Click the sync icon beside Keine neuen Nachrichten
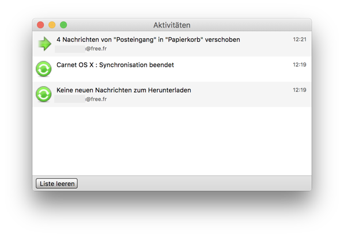 pos(43,94)
